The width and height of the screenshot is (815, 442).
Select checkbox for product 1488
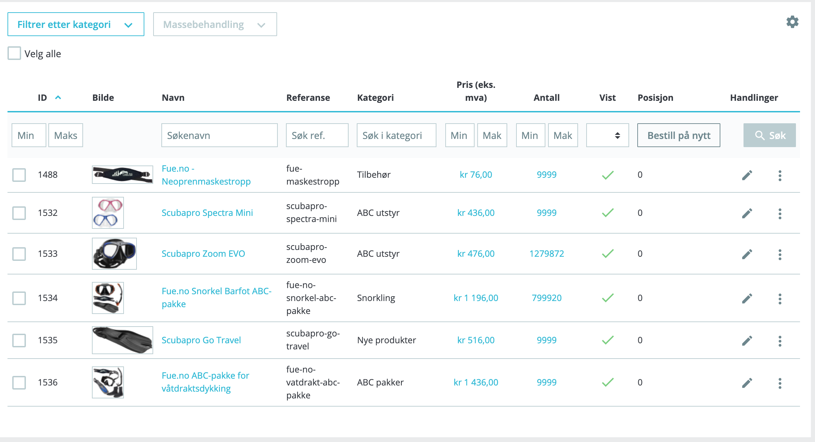[19, 175]
